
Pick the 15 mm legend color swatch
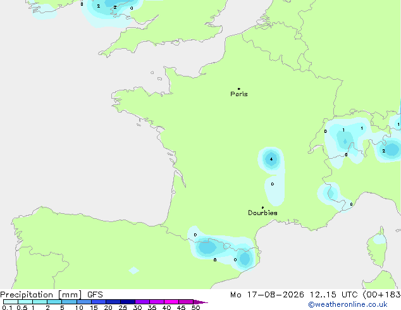[x=98, y=302]
